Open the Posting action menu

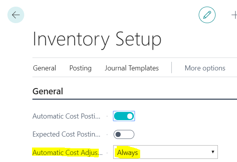pyautogui.click(x=80, y=68)
